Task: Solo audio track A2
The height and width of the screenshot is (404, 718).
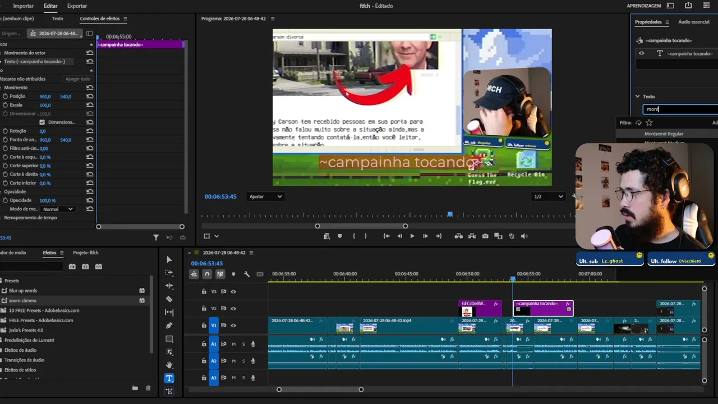Action: click(243, 361)
